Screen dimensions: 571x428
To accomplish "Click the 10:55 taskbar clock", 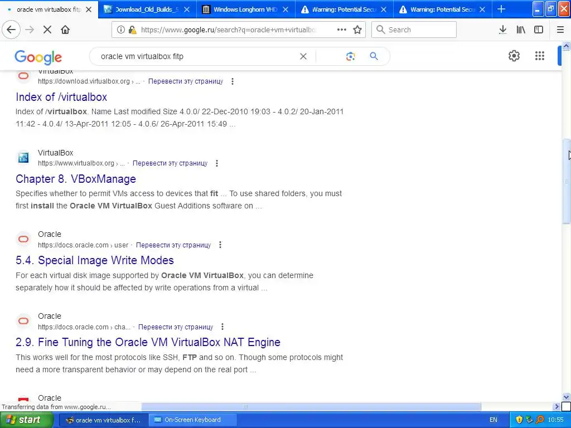I will click(x=555, y=420).
